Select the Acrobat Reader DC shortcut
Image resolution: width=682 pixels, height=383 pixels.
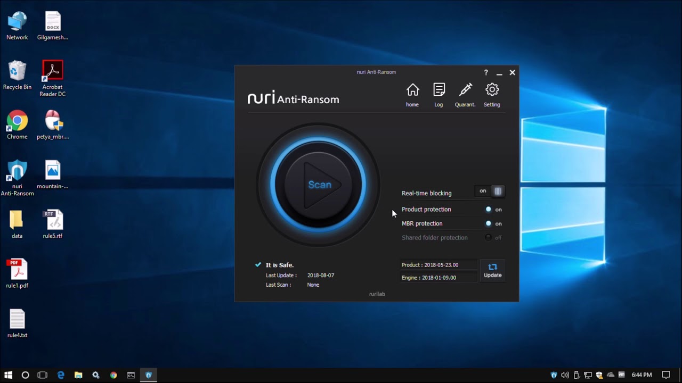click(53, 79)
